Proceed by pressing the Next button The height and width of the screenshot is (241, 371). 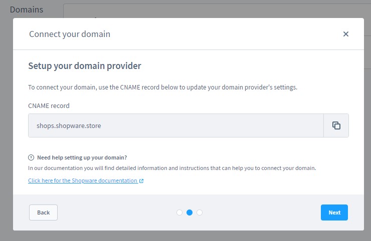[x=334, y=212]
